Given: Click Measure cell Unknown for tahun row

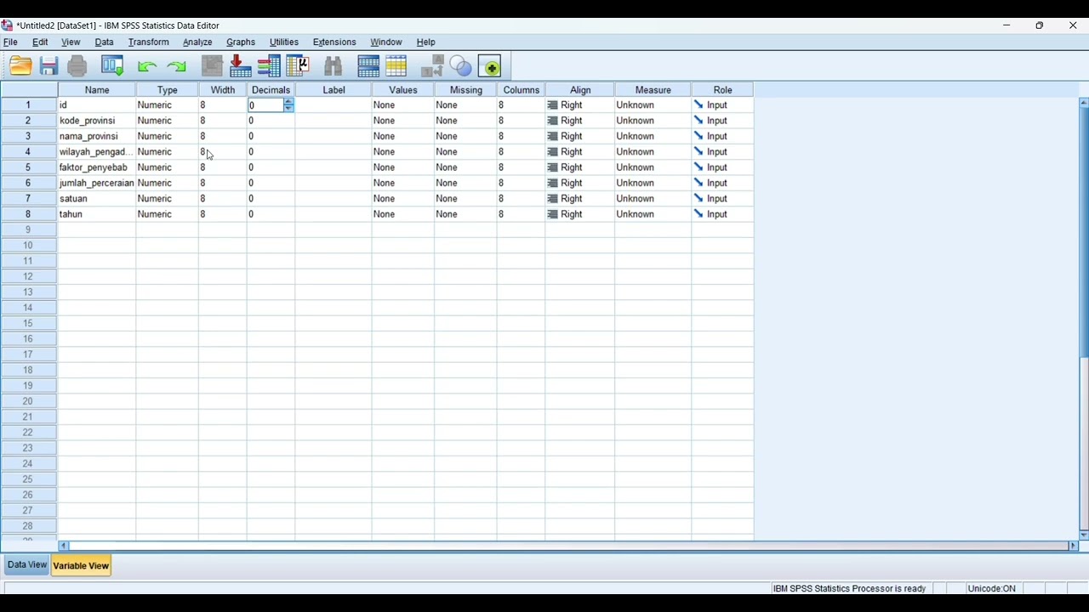Looking at the screenshot, I should click(653, 214).
